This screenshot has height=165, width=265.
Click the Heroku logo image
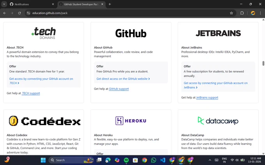[131, 121]
